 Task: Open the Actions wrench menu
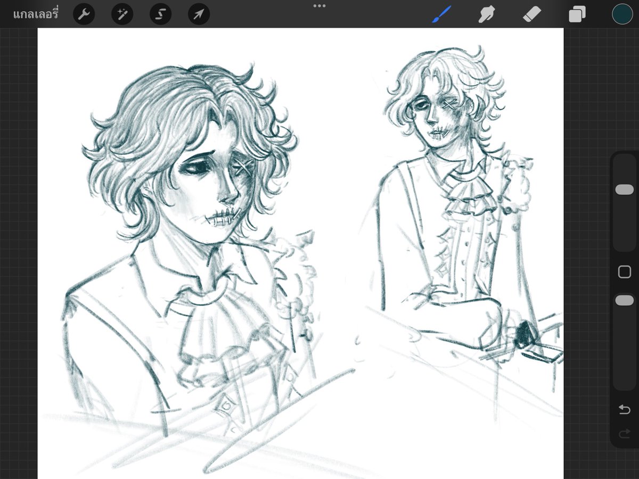coord(84,14)
